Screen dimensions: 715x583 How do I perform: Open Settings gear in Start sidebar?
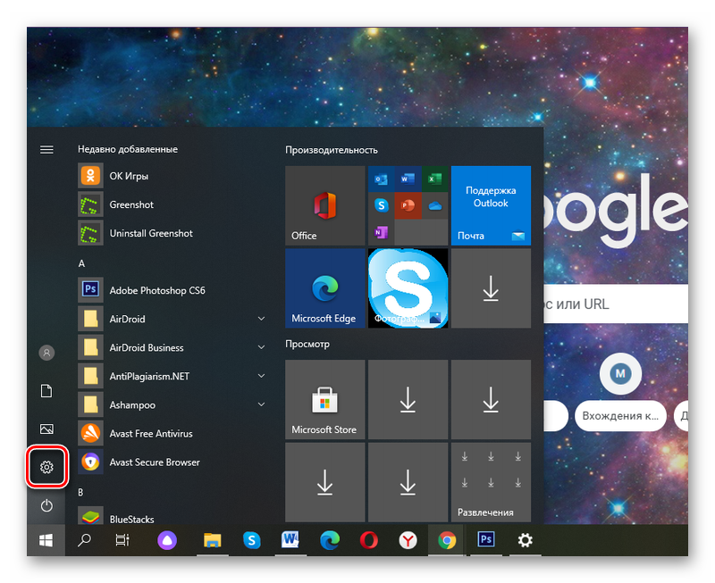(x=46, y=466)
